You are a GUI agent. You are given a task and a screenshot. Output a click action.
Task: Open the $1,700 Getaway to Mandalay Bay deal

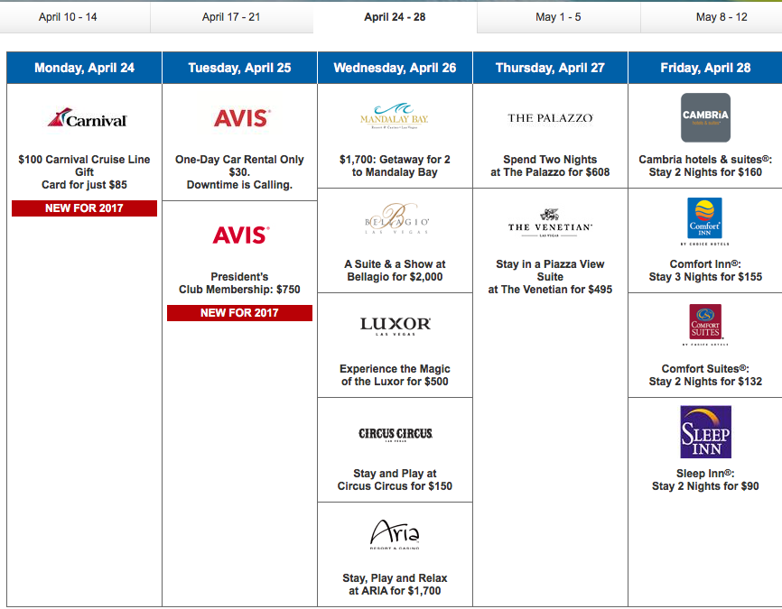coord(395,166)
